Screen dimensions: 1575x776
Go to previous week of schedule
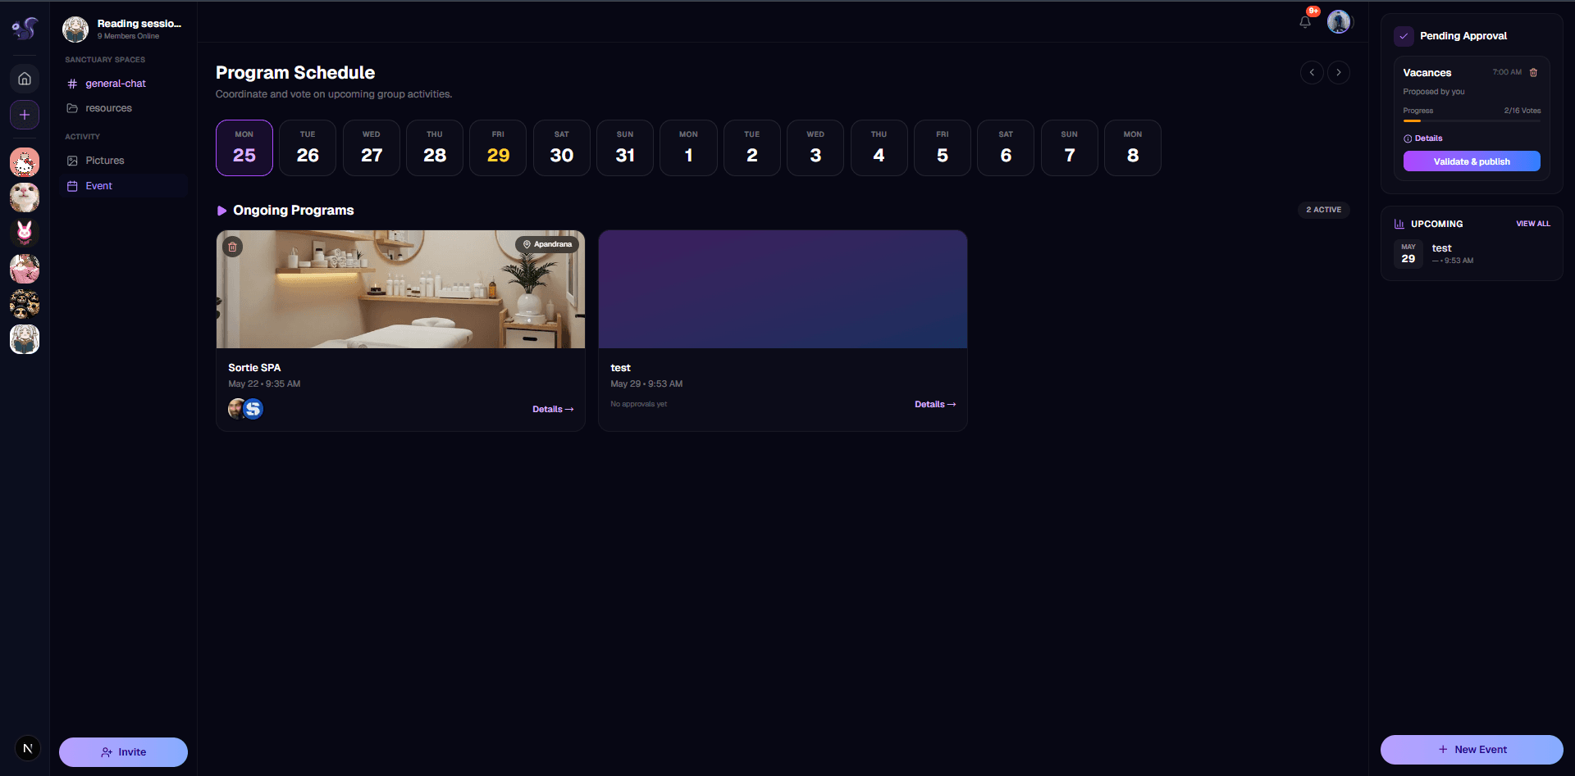pos(1312,73)
